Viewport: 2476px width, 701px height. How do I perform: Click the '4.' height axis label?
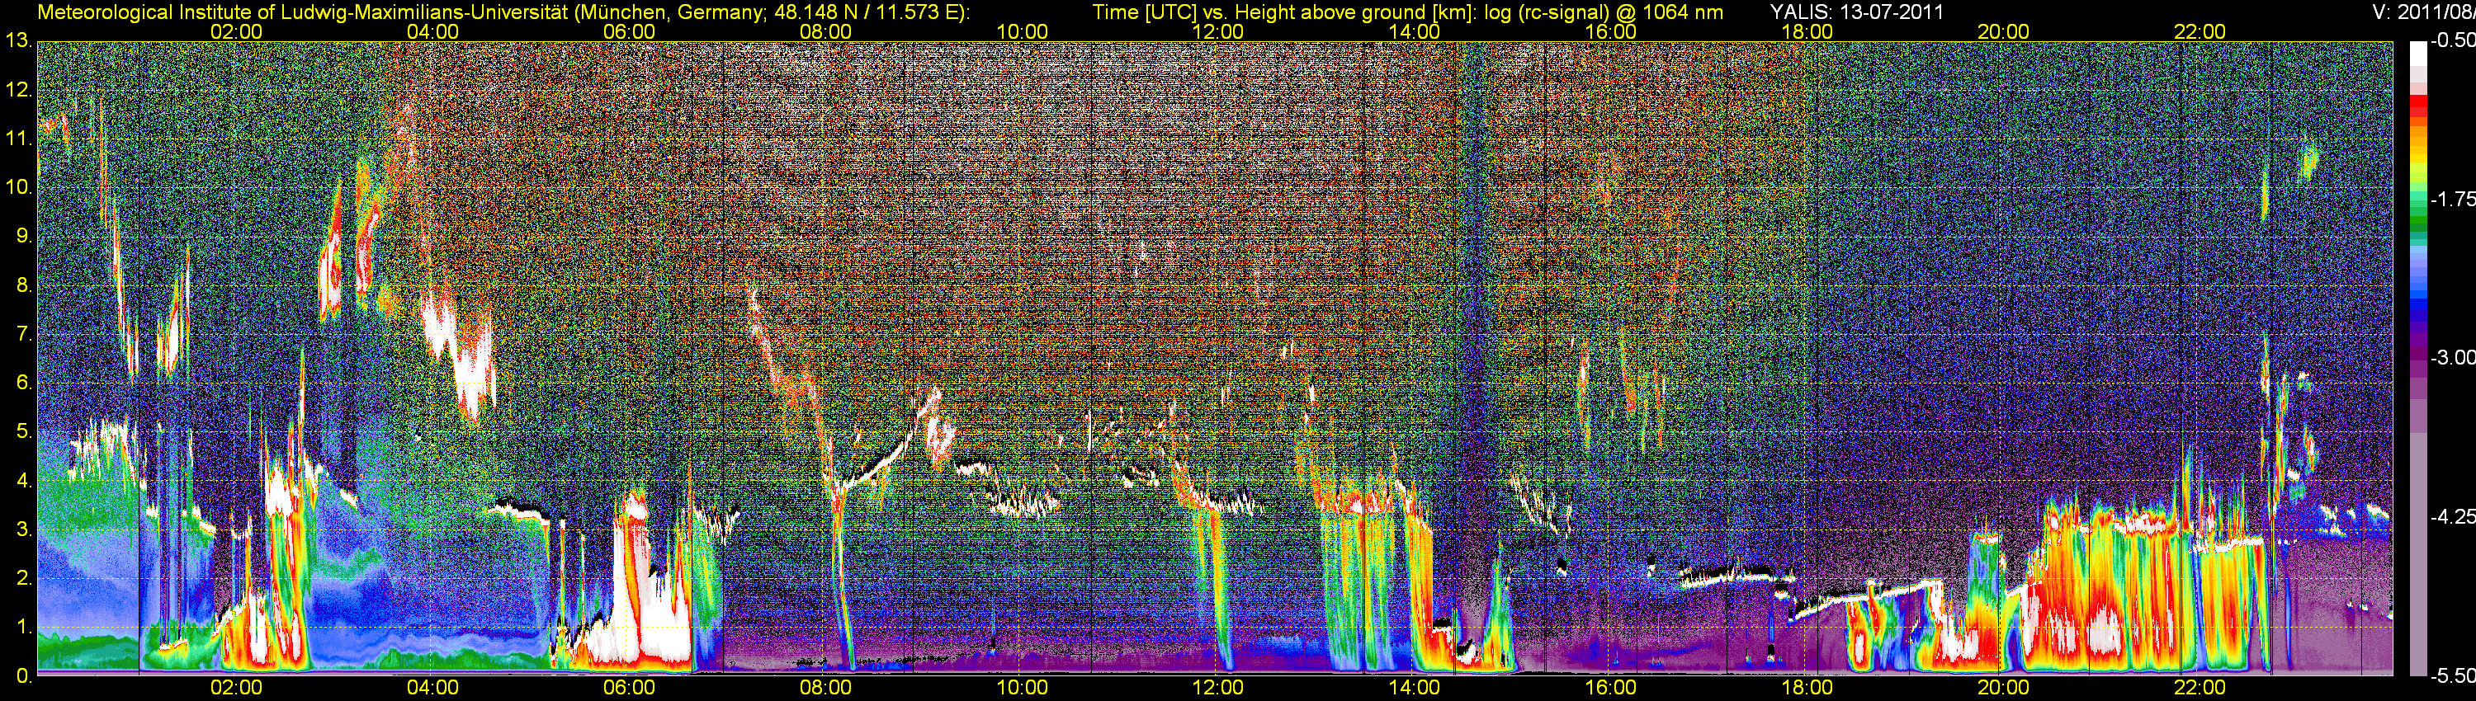click(x=25, y=481)
